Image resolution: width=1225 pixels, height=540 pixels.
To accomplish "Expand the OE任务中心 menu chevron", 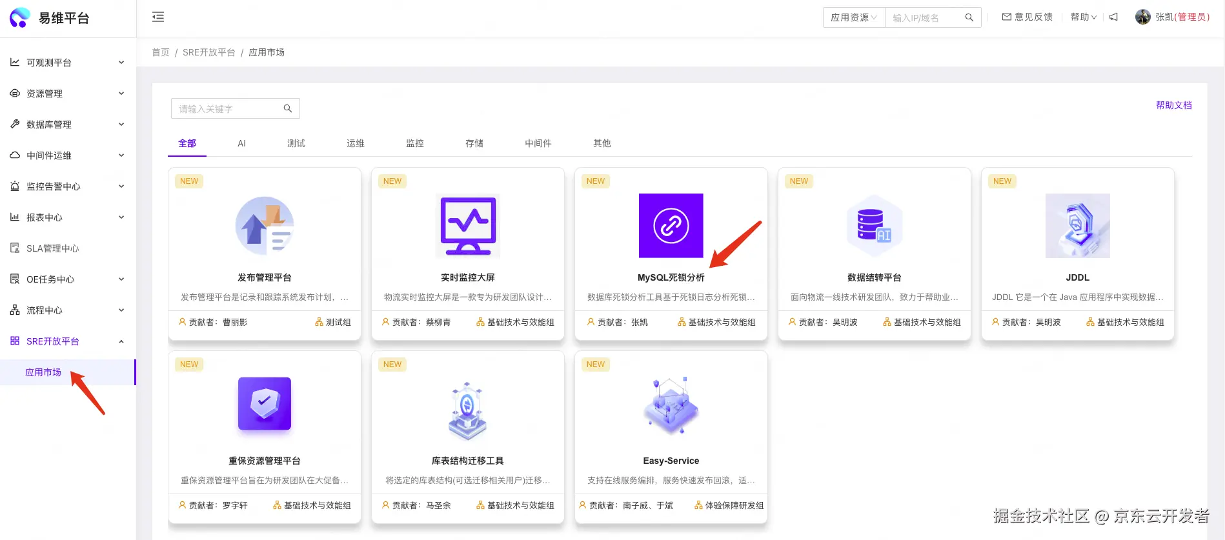I will pyautogui.click(x=121, y=279).
